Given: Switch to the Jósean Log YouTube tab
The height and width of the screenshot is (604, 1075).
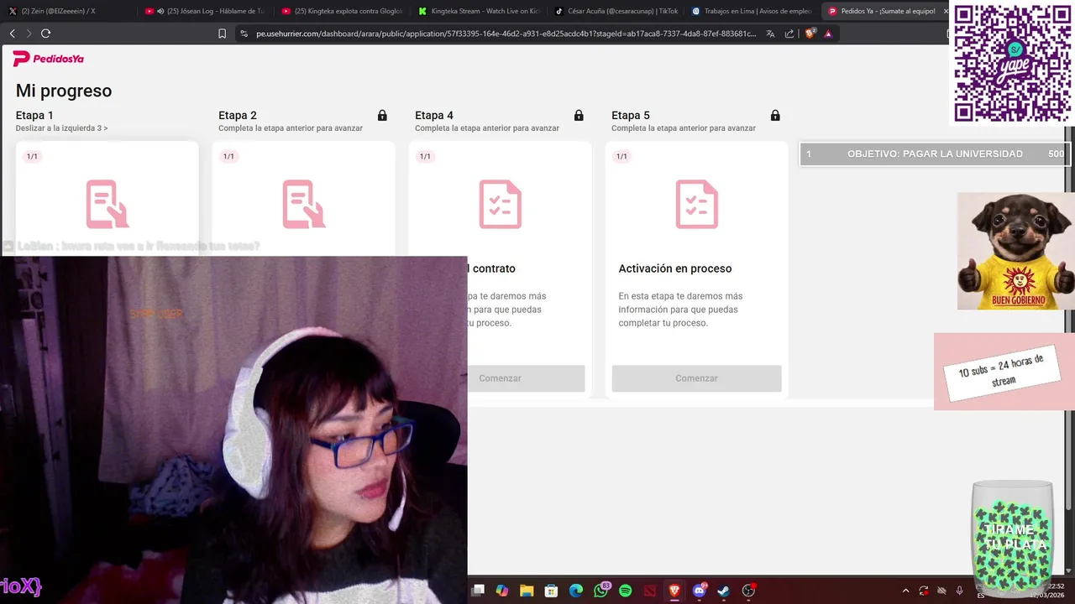Looking at the screenshot, I should (205, 11).
